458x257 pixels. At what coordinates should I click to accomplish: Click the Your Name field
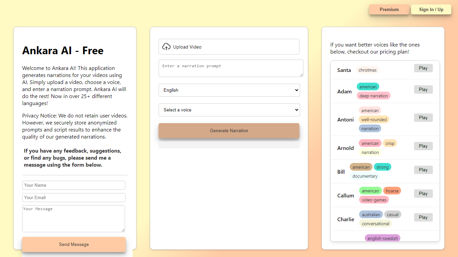click(x=74, y=185)
